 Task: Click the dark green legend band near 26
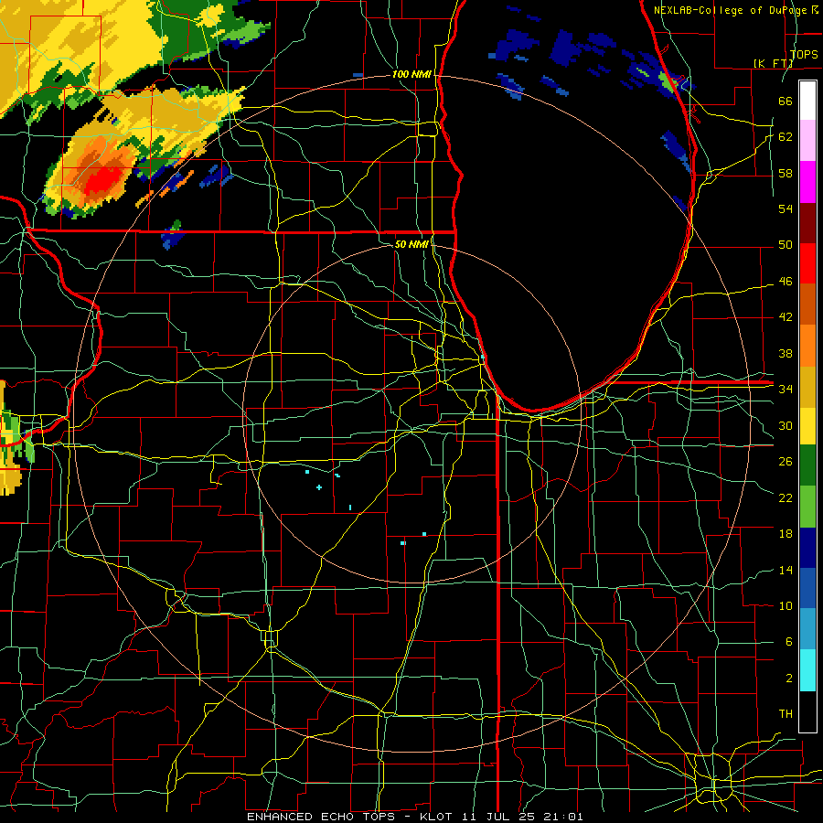807,465
